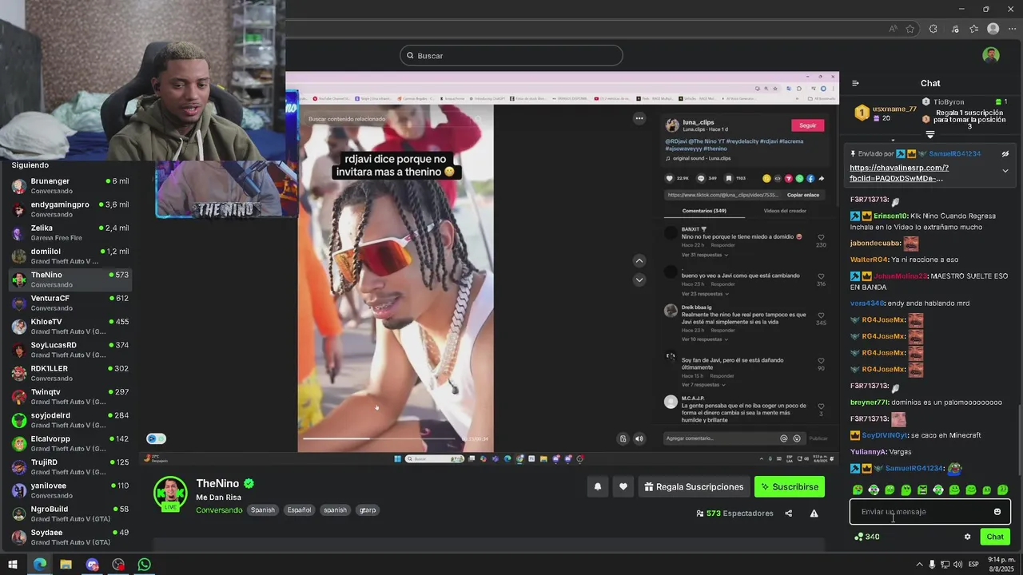Open browser extensions icon
Viewport: 1023px width, 575px height.
click(933, 29)
